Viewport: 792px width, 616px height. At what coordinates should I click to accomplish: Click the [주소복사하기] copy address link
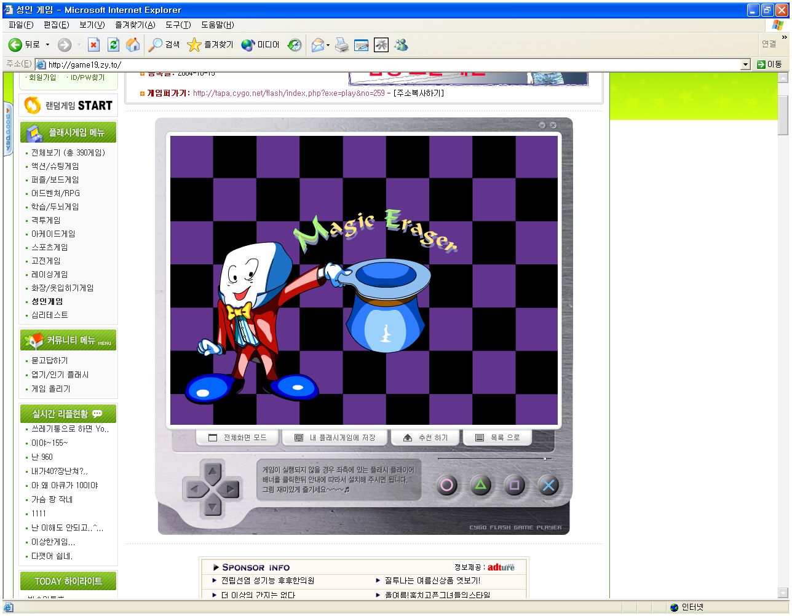point(419,93)
